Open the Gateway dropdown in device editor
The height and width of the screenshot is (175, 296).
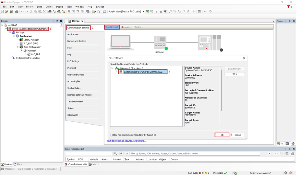(x=127, y=27)
